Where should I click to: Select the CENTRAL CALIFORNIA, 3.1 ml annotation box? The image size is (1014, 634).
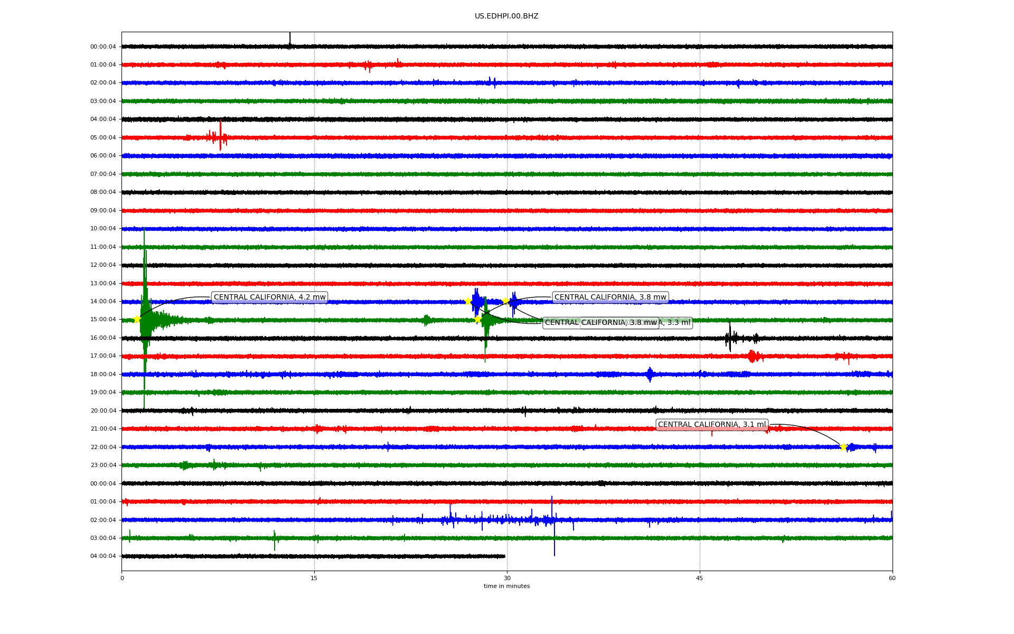point(711,425)
